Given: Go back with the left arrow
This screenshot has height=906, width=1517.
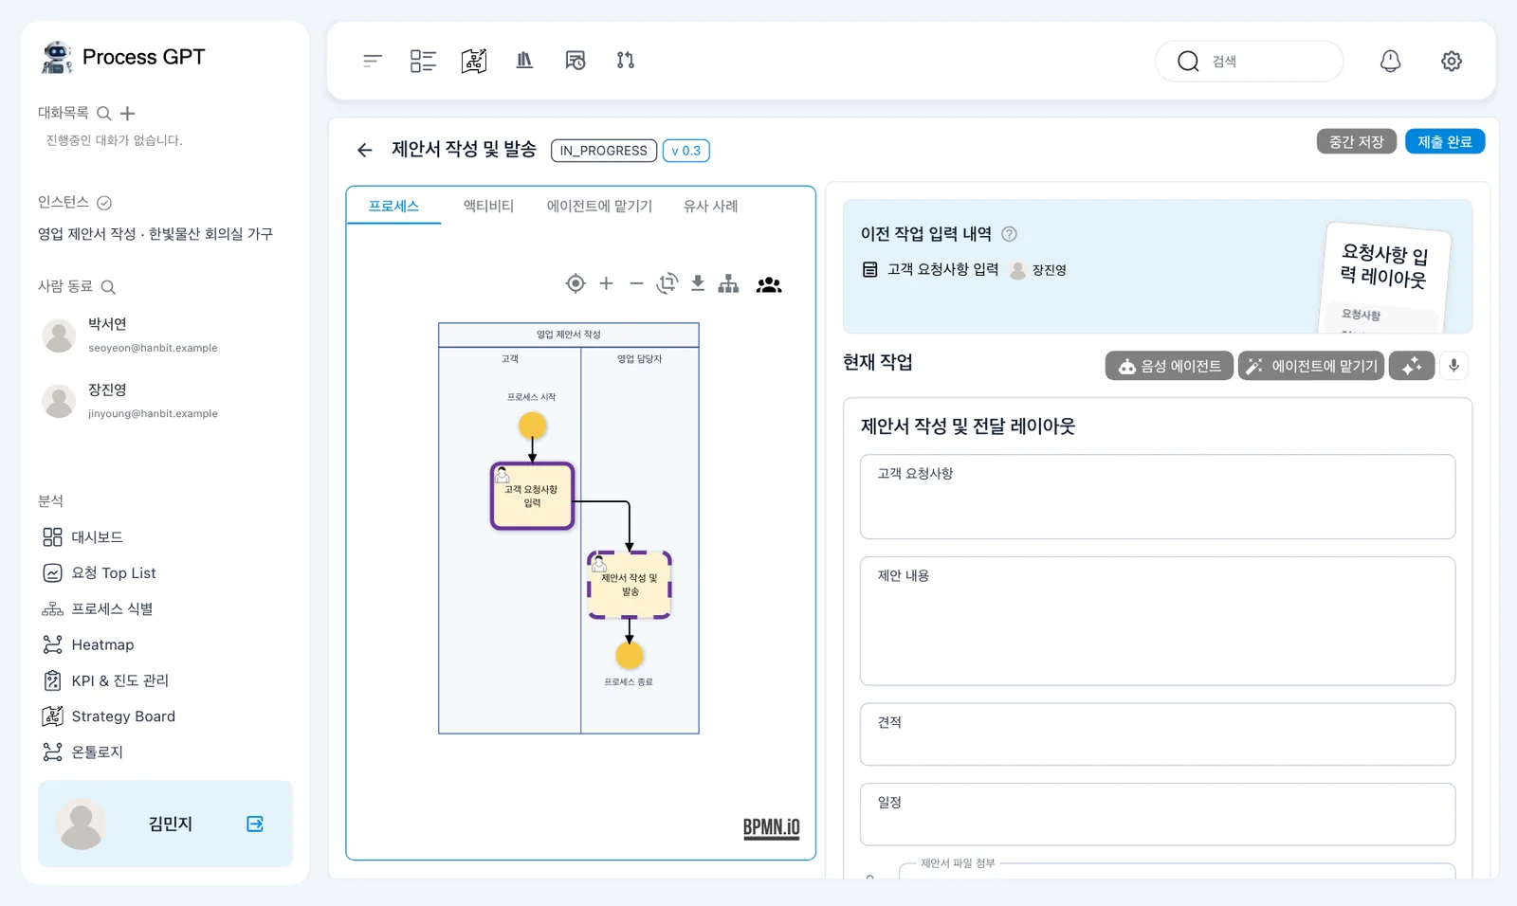Looking at the screenshot, I should click(x=365, y=150).
